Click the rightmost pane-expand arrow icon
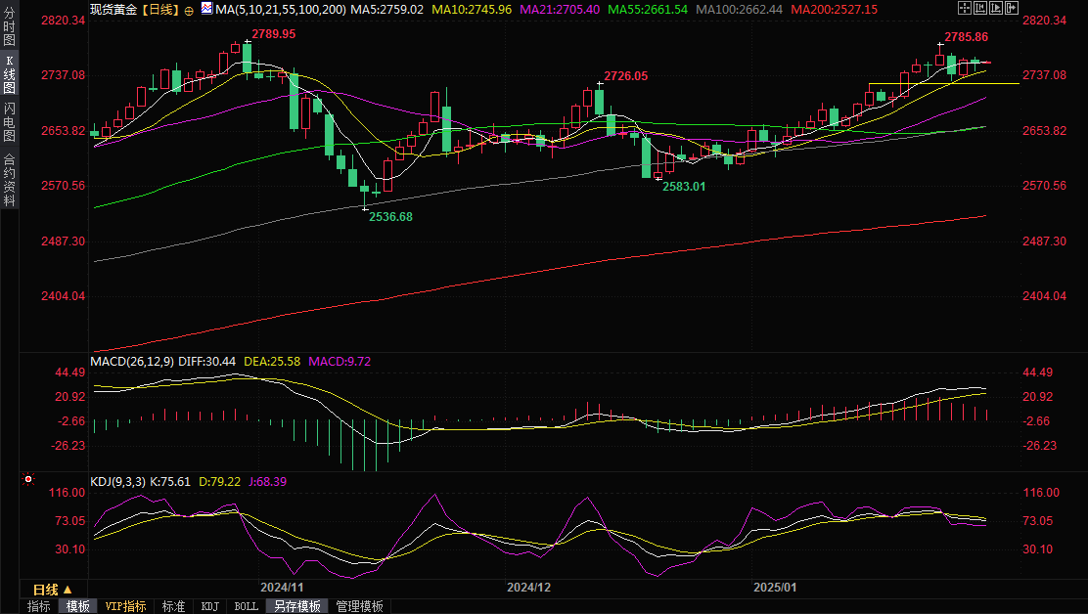Screen dimensions: 1088x614 (x=1012, y=8)
